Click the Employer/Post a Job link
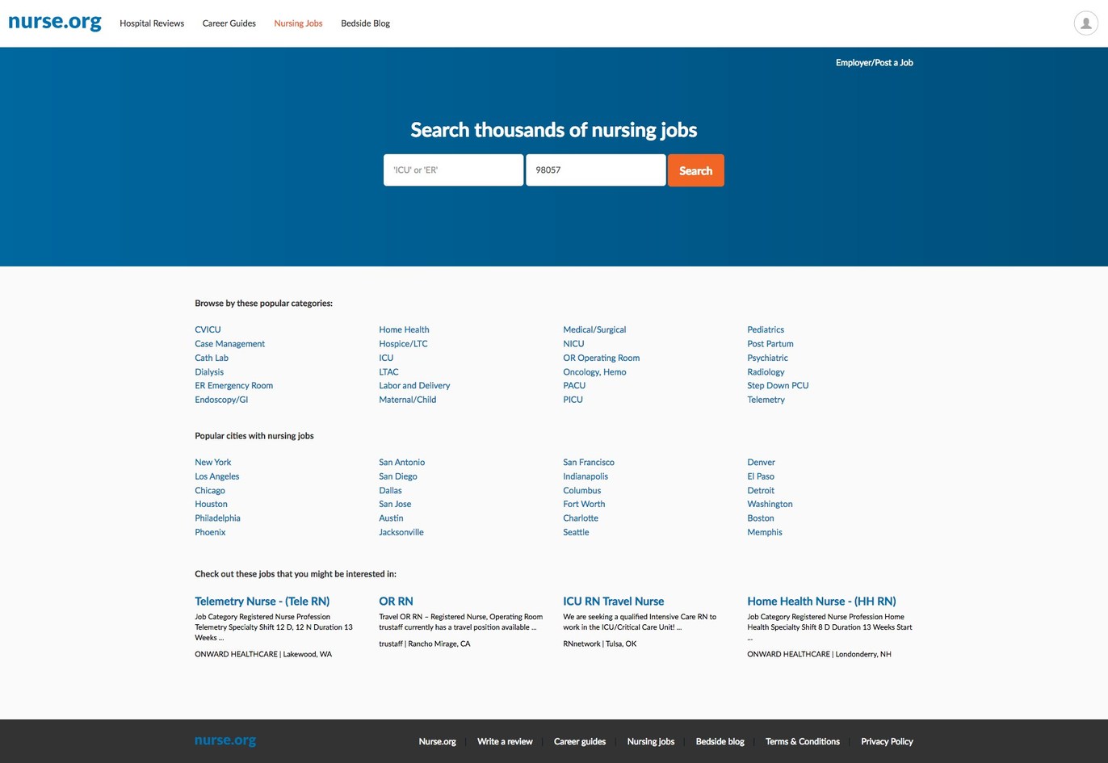Screen dimensions: 1108x763 click(875, 62)
